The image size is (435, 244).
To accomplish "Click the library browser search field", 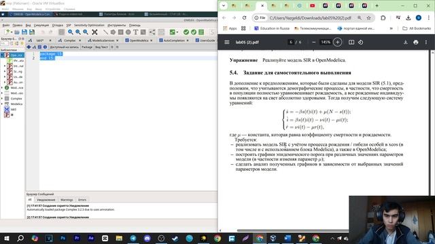I will [5, 43].
